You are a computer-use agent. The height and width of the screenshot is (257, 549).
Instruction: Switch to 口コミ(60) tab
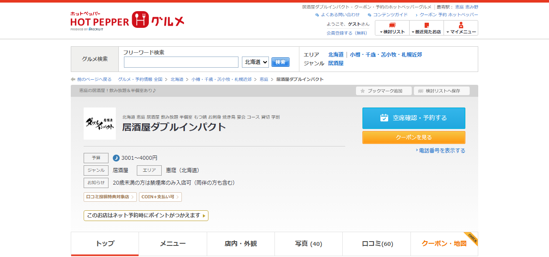tap(377, 244)
